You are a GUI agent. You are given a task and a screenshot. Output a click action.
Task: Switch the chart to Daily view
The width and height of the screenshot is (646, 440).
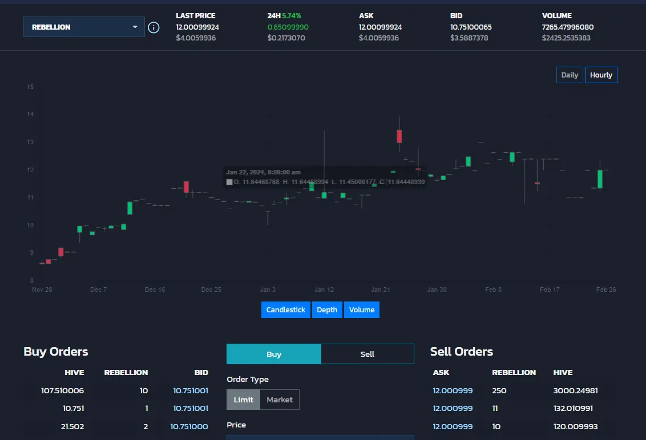point(570,75)
